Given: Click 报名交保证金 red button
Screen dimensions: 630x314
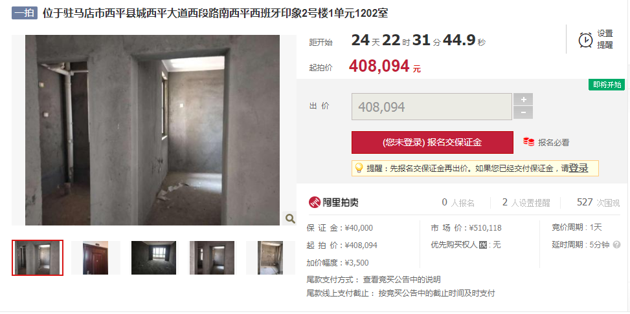Looking at the screenshot, I should [433, 142].
